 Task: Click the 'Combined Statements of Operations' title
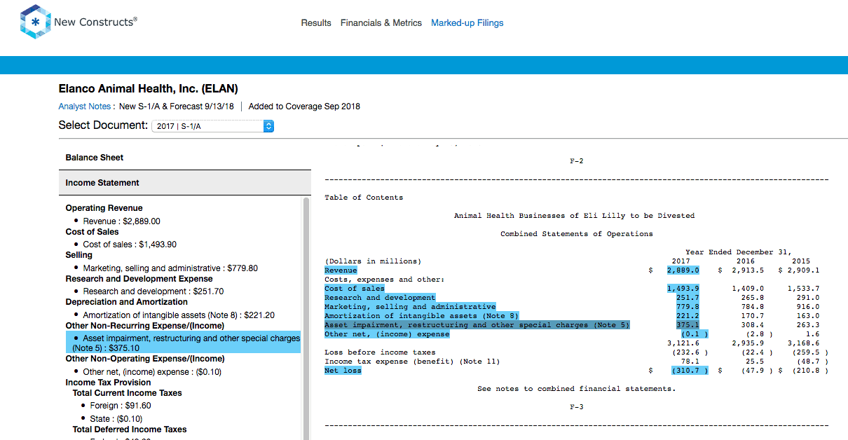(576, 234)
